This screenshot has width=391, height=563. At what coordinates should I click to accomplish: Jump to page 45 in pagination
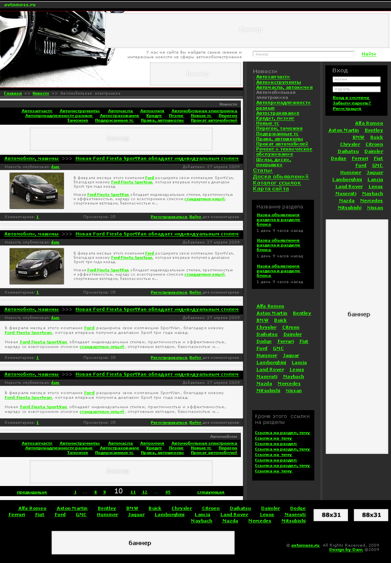pos(168,492)
